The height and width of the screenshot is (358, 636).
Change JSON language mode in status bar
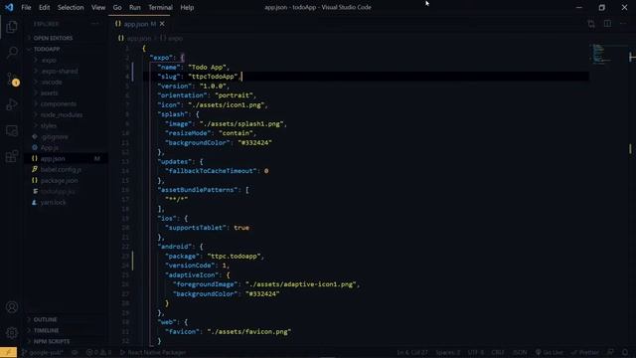click(x=520, y=352)
